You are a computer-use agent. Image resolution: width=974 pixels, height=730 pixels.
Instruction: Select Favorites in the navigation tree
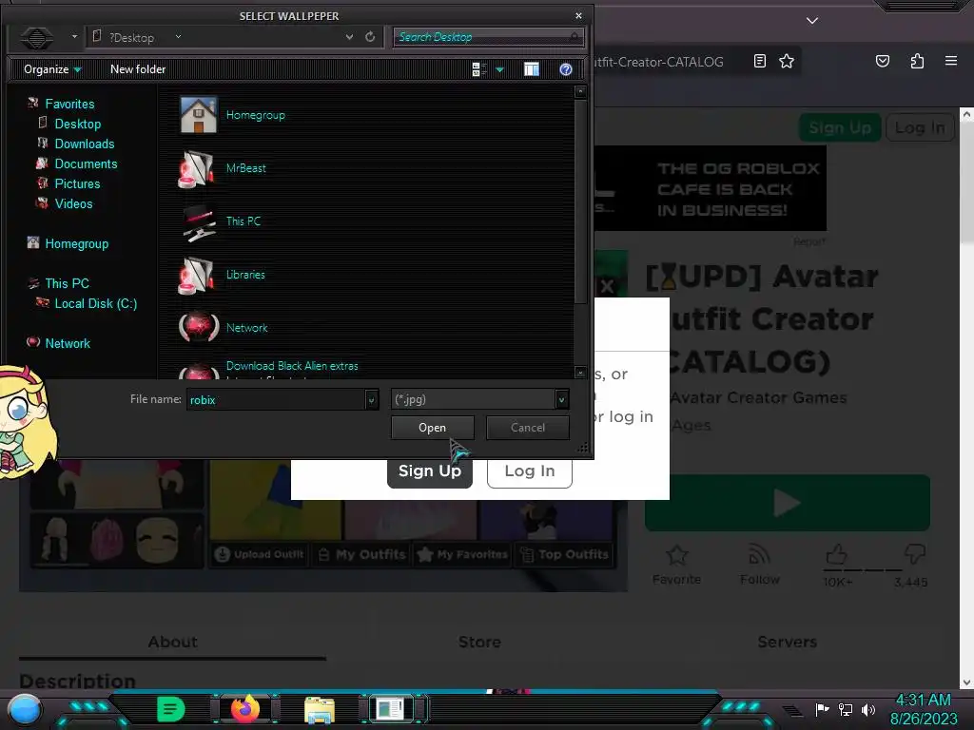69,104
